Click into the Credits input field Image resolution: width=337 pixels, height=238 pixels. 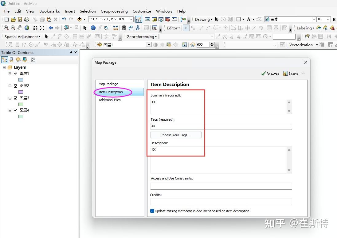click(x=221, y=201)
